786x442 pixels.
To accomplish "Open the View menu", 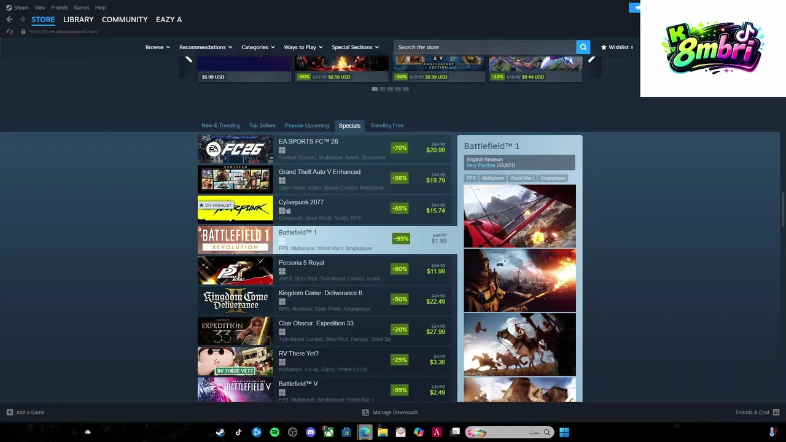I will 40,7.
